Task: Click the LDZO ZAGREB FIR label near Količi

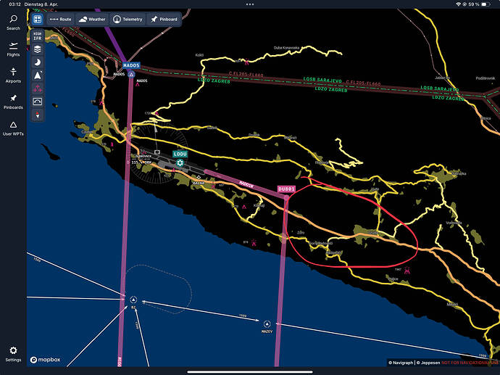Action: coord(214,80)
